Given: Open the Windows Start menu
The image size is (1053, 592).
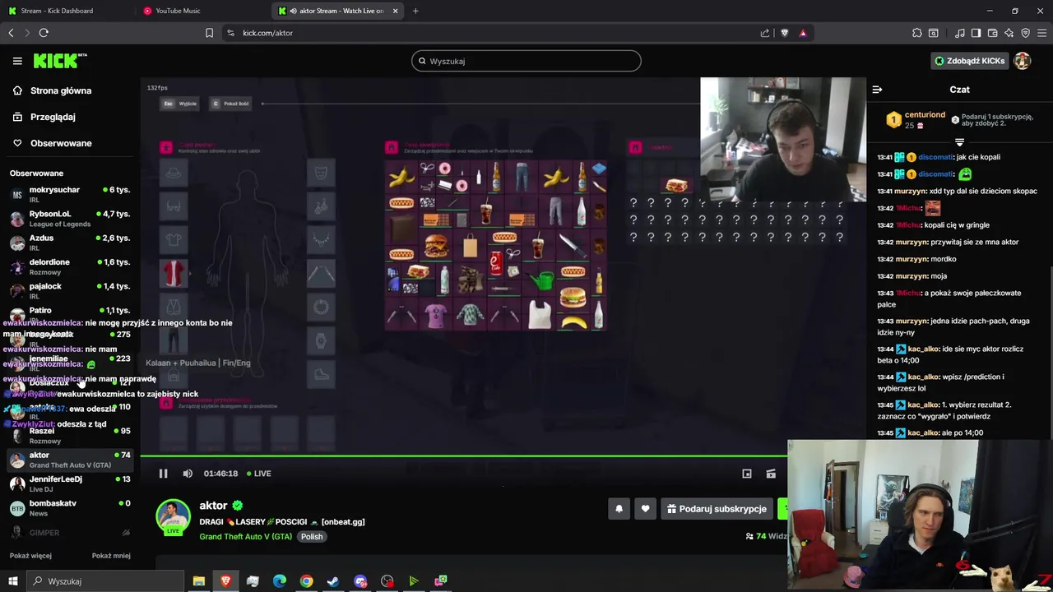Looking at the screenshot, I should click(13, 581).
